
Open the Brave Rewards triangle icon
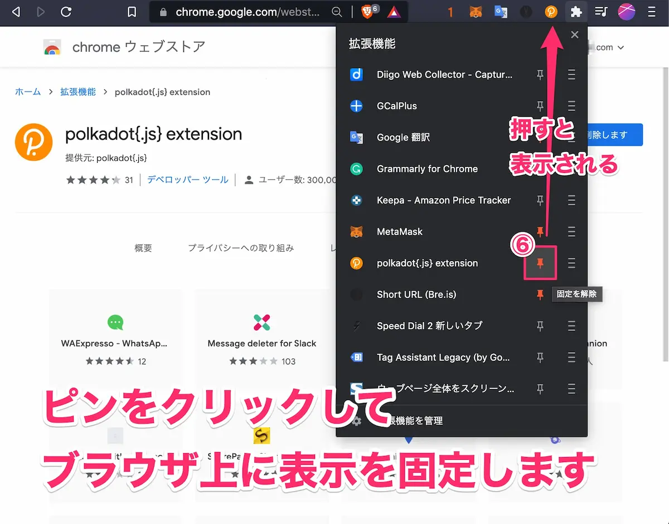(394, 12)
